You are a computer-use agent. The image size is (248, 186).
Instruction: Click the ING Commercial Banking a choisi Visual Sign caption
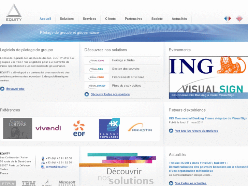click(x=203, y=95)
